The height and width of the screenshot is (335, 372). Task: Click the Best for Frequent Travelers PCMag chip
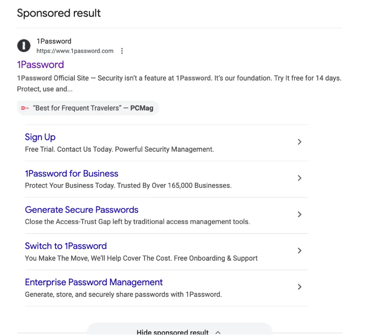click(94, 108)
